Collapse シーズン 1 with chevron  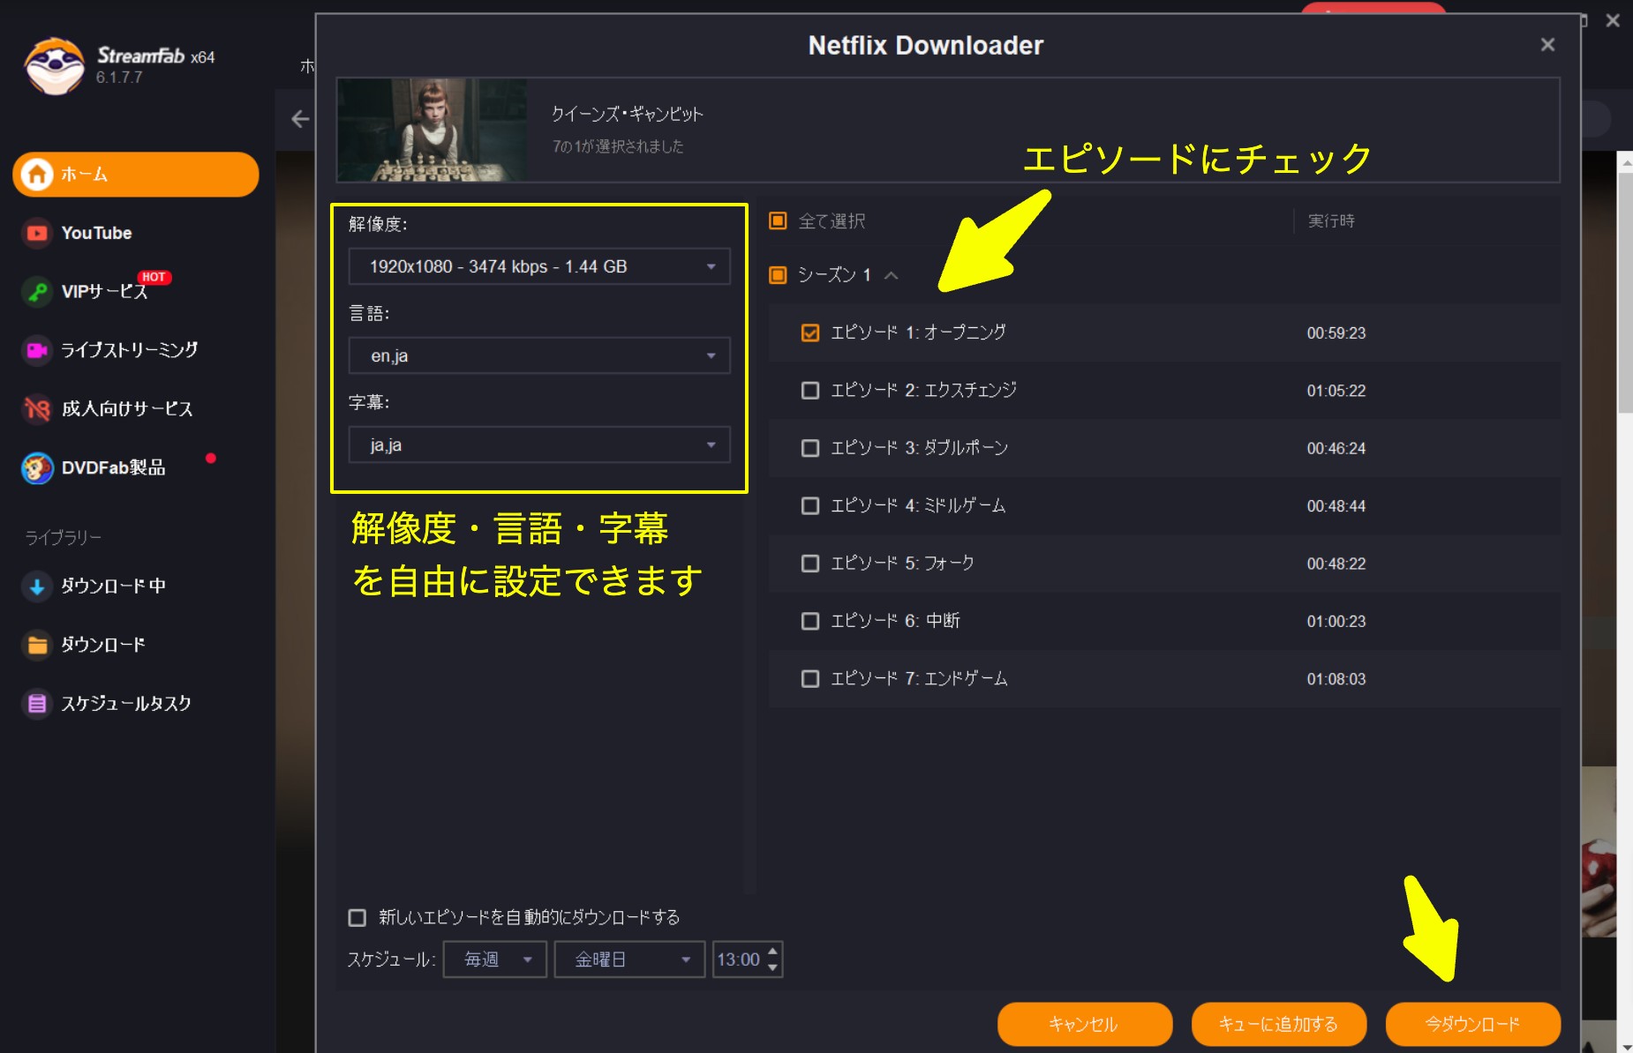[x=892, y=275]
